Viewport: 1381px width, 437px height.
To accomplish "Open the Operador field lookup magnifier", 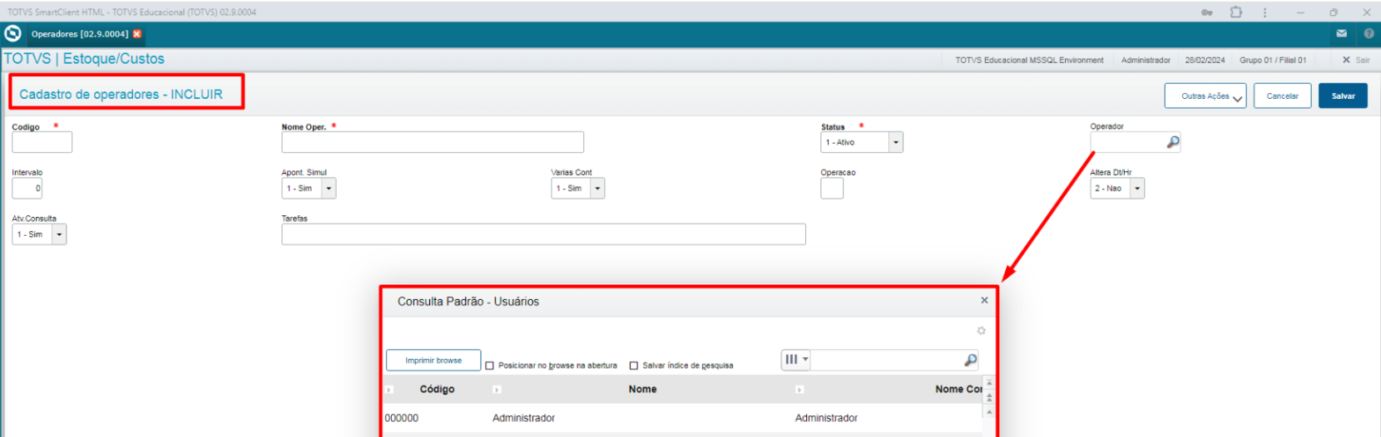I will [x=1173, y=142].
